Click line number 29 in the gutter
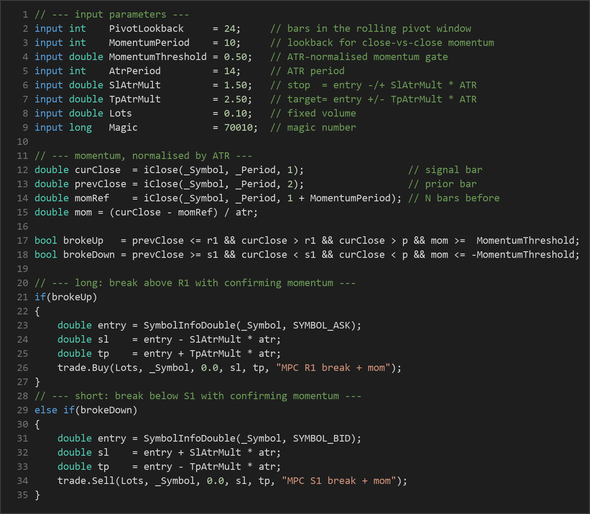The height and width of the screenshot is (514, 590). [x=23, y=410]
